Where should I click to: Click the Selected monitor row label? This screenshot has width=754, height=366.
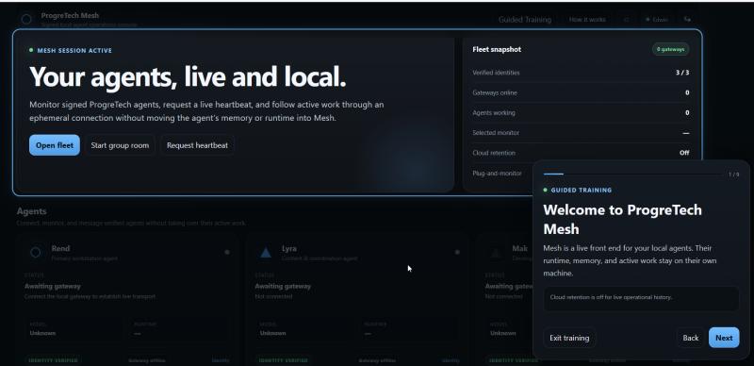[x=496, y=133]
